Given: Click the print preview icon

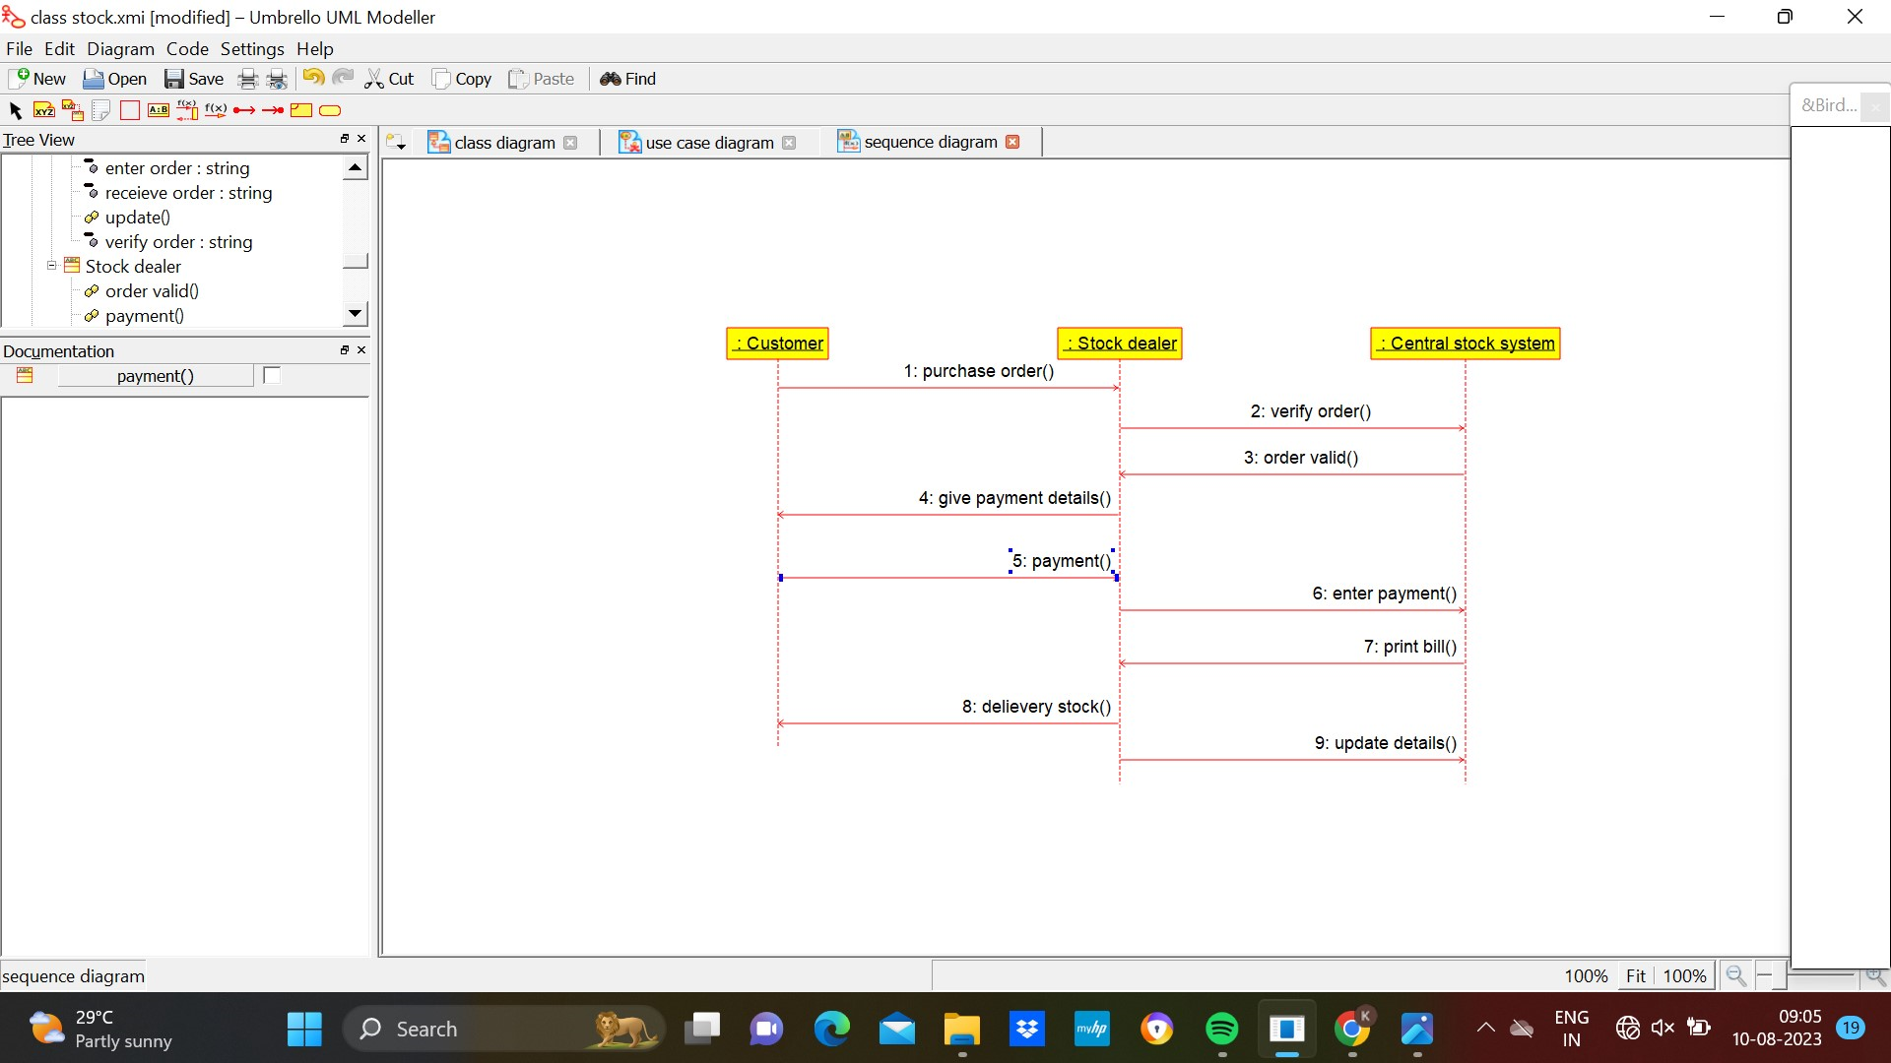Looking at the screenshot, I should [278, 79].
